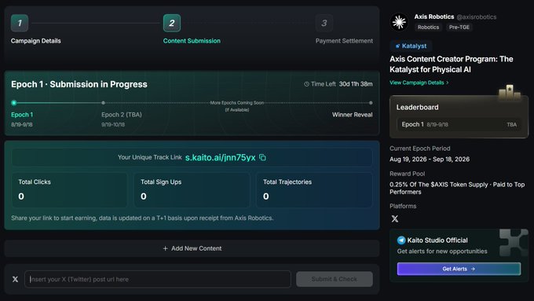Click the leaderboard podium trophy icon

[x=510, y=92]
